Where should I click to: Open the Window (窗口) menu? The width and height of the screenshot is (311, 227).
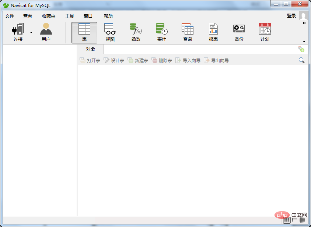[x=88, y=16]
